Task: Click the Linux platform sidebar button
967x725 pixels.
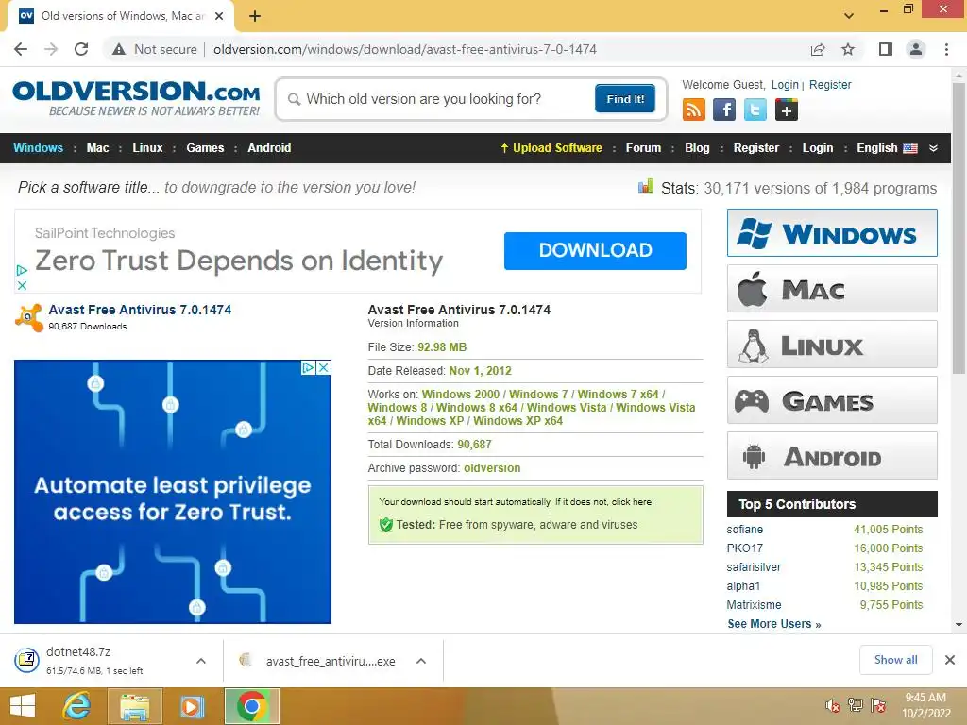Action: [x=832, y=344]
